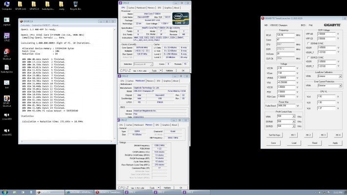
Task: Select the hwbotprime file desktop icon
Action: click(x=7, y=69)
